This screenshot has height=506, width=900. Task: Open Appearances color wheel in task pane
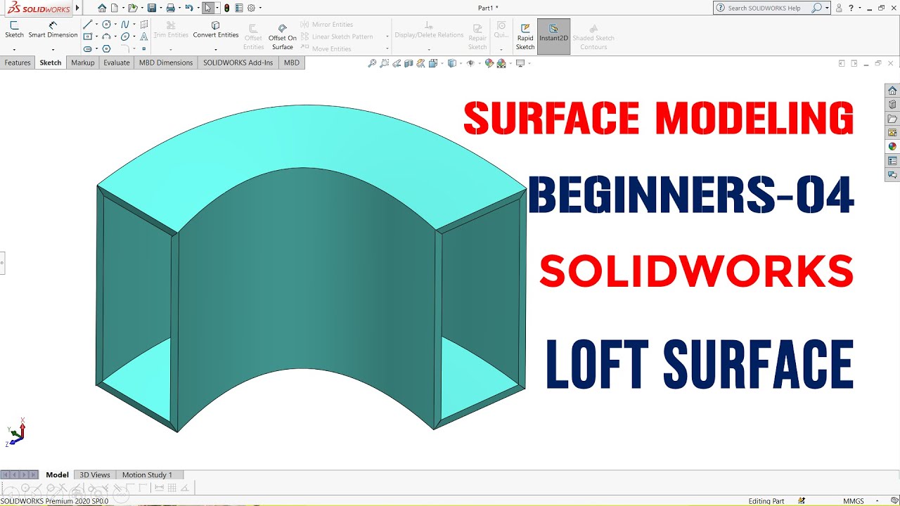[892, 147]
